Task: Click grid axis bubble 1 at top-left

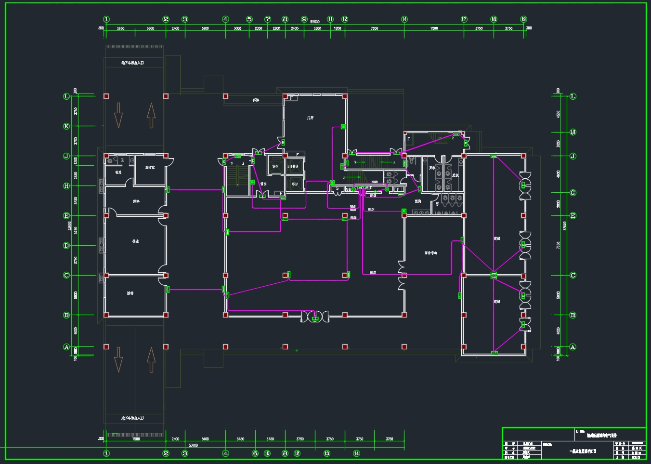Action: point(106,19)
